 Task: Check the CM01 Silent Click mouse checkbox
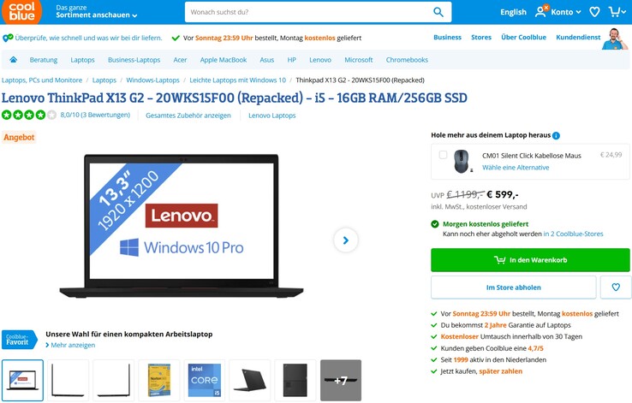tap(443, 155)
